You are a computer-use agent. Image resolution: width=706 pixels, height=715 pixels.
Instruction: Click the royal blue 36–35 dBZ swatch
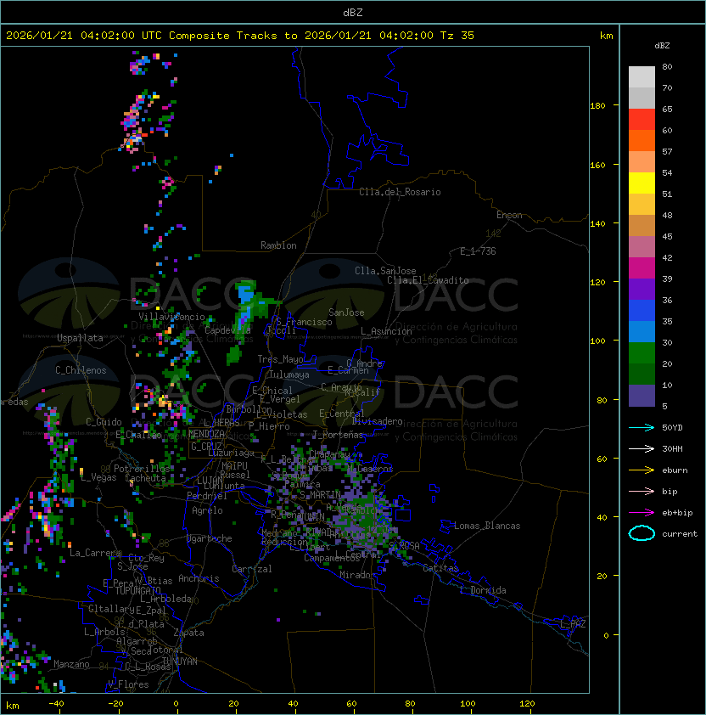tap(642, 310)
